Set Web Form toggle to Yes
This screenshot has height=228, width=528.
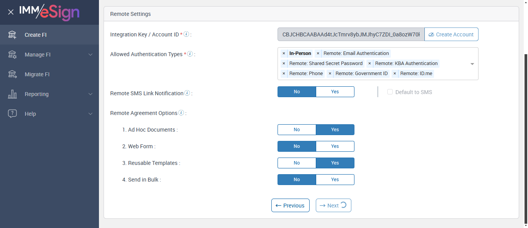point(335,146)
